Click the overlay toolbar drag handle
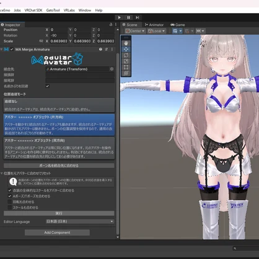The image size is (259, 259). click(126, 38)
